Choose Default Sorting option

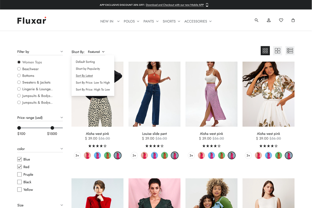tap(85, 62)
